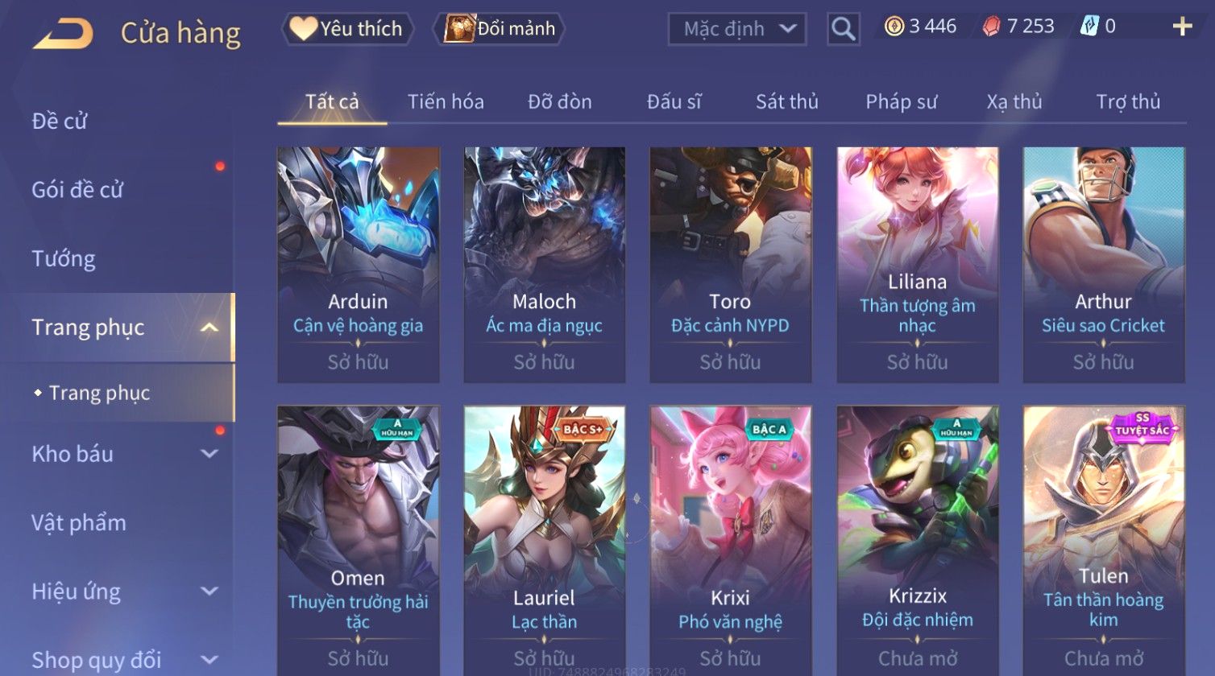This screenshot has height=676, width=1215.
Task: Switch to the Pháp sư tab
Action: tap(901, 102)
